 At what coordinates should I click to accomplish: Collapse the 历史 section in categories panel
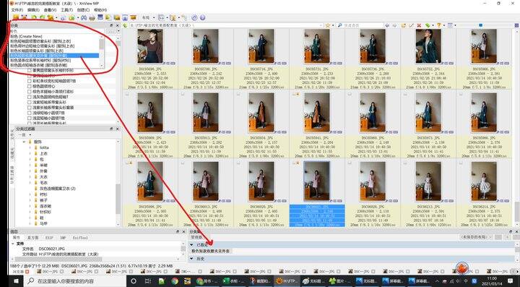191,259
